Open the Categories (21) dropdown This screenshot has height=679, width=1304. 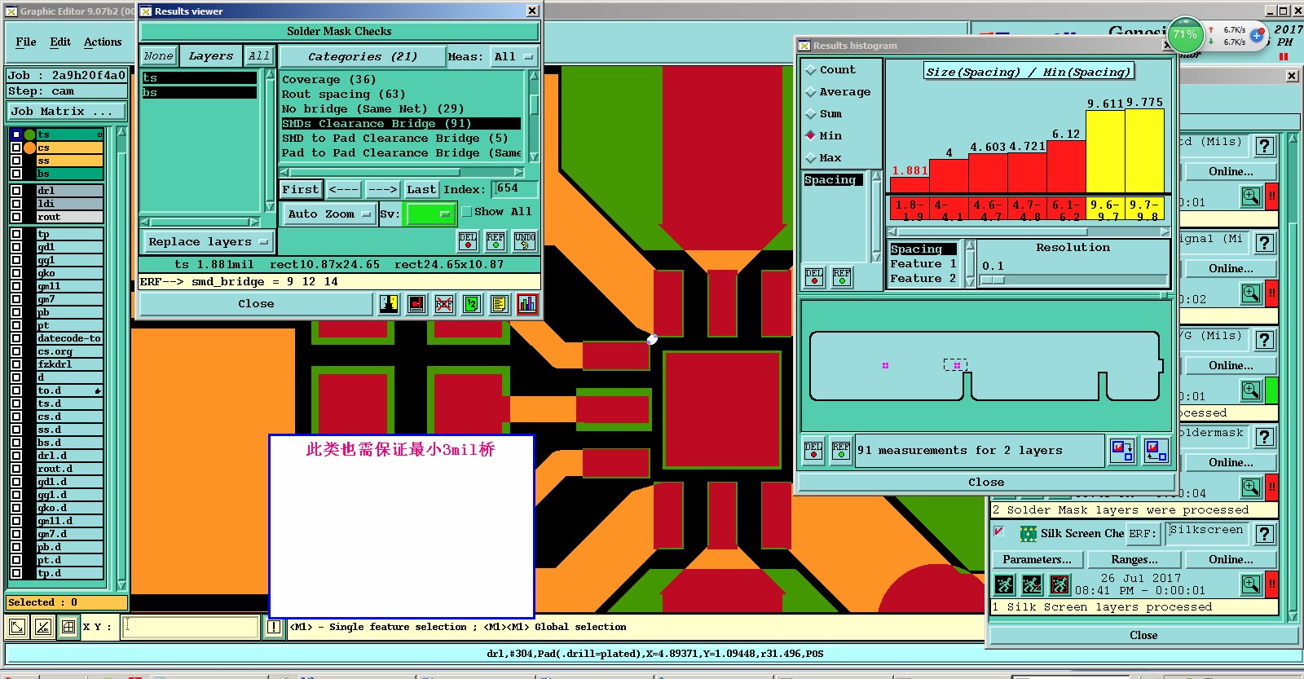362,56
